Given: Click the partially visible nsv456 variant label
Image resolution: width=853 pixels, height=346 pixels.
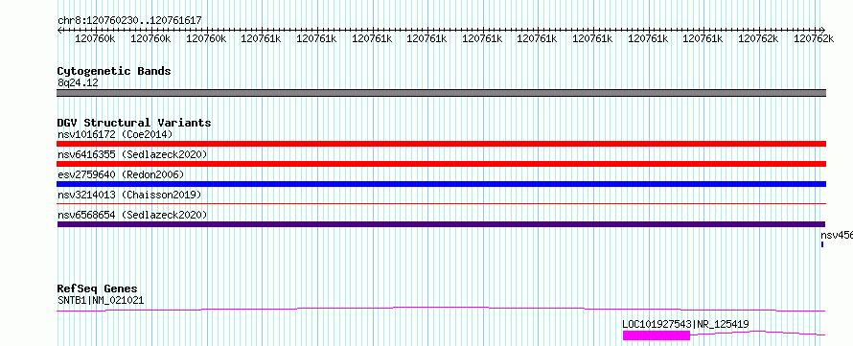Looking at the screenshot, I should click(837, 235).
